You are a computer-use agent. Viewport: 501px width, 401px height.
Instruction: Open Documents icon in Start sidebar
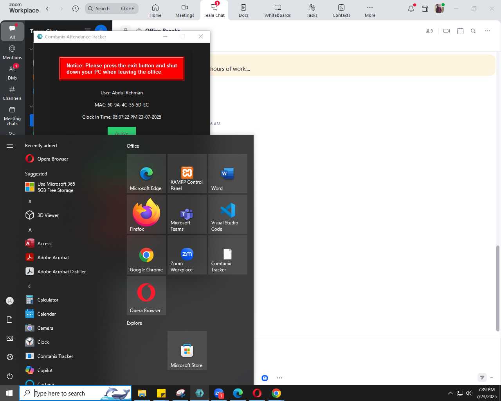click(x=10, y=320)
